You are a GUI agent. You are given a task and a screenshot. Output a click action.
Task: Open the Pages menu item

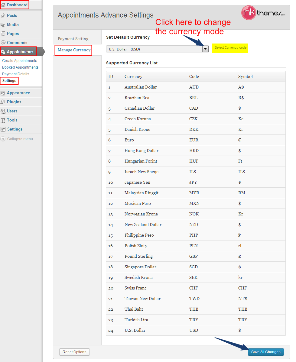point(13,34)
